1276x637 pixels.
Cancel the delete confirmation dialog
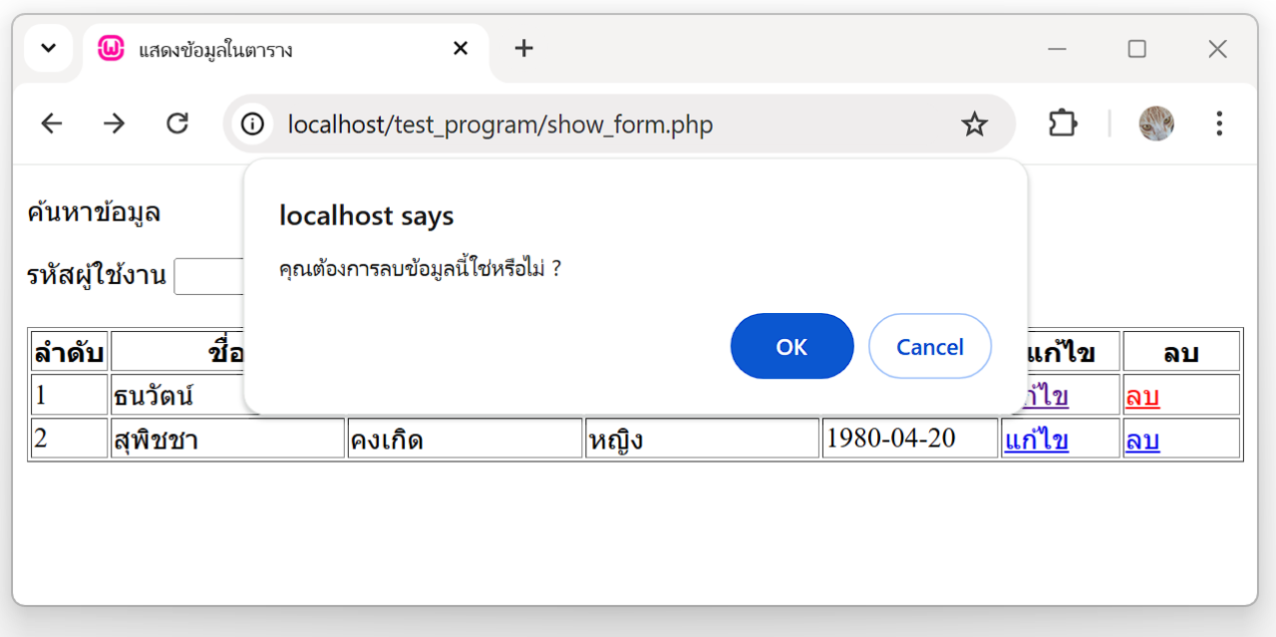point(929,346)
